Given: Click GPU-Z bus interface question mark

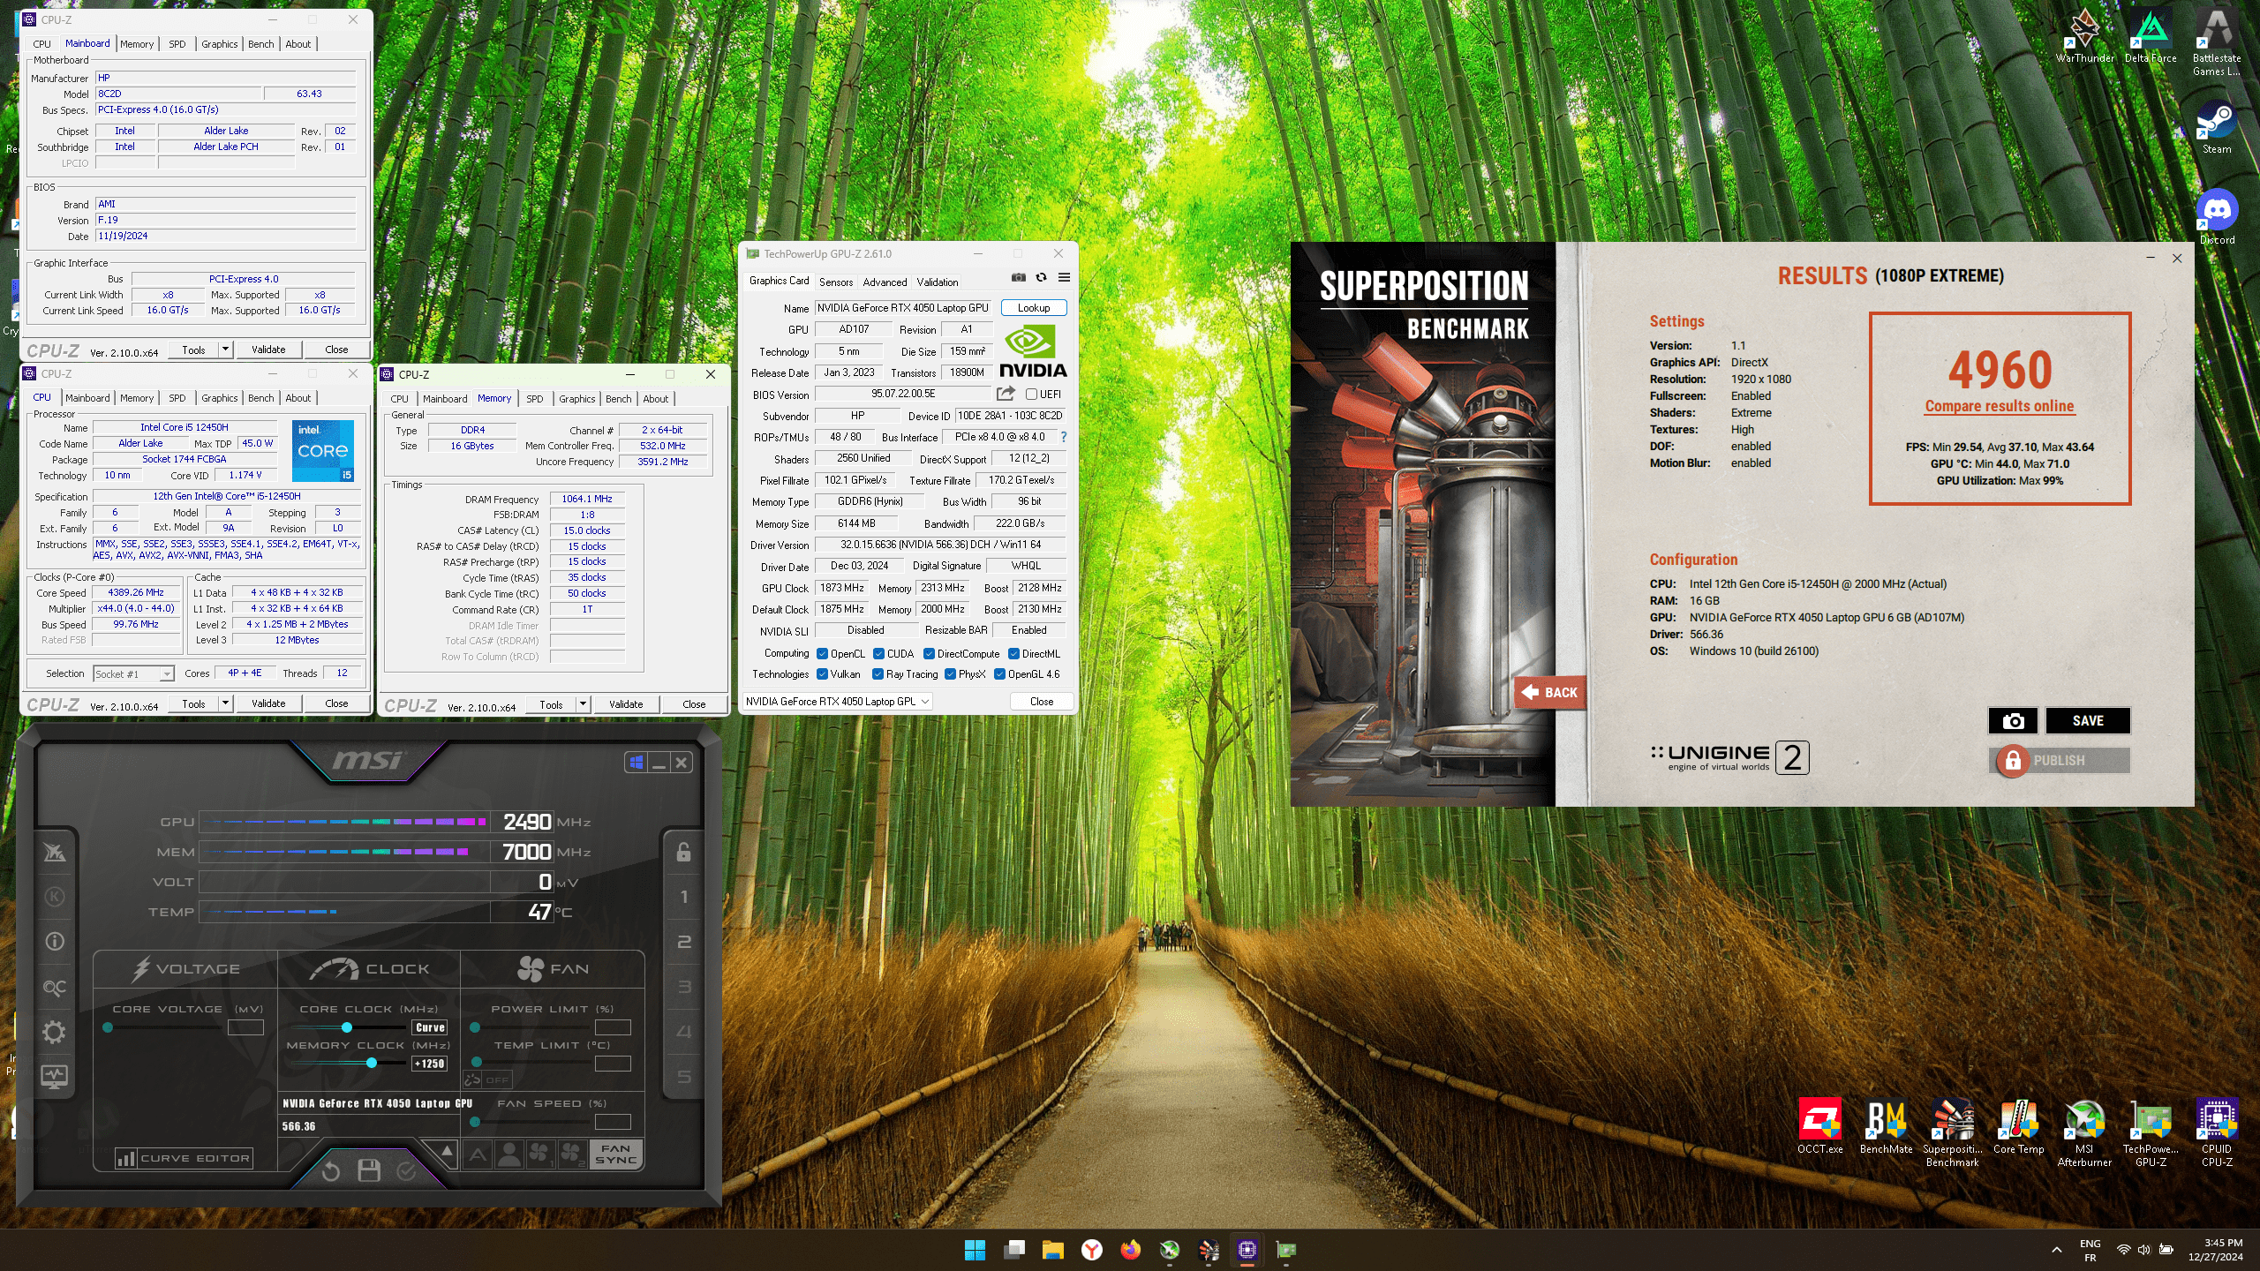Looking at the screenshot, I should [x=1063, y=438].
